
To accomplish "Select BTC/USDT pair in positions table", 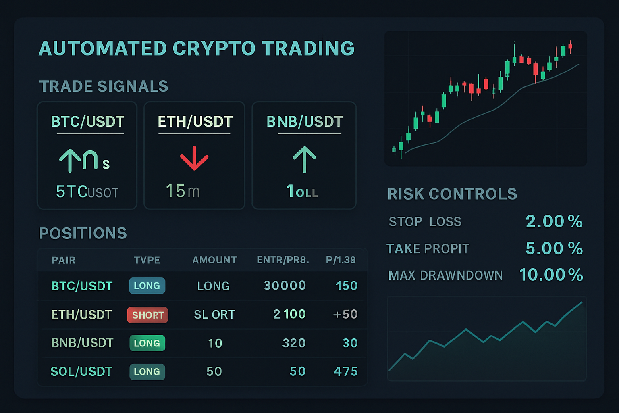I will click(x=82, y=286).
